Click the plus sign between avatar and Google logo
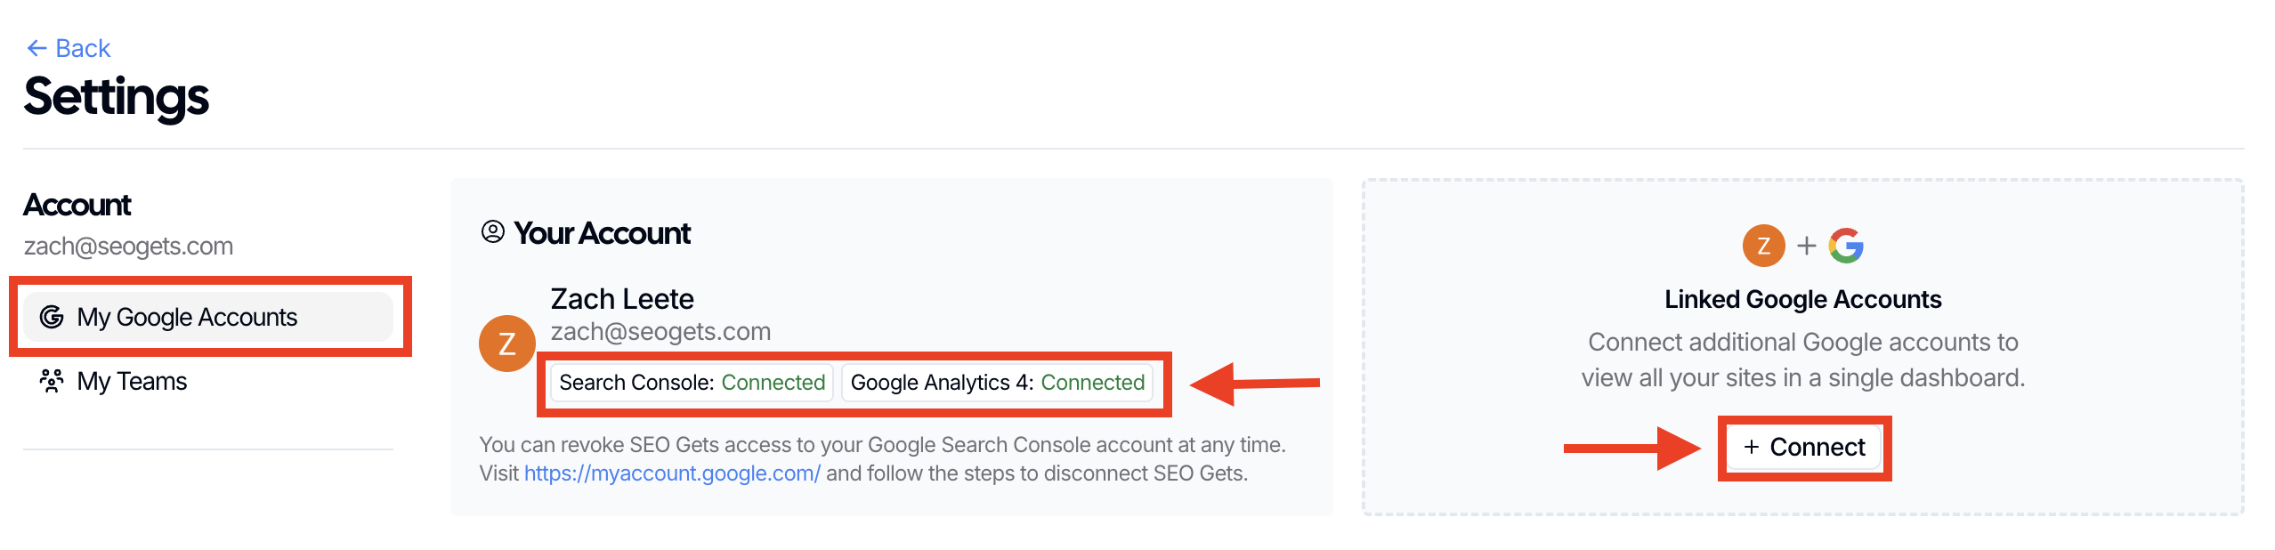The height and width of the screenshot is (550, 2275). [x=1806, y=246]
